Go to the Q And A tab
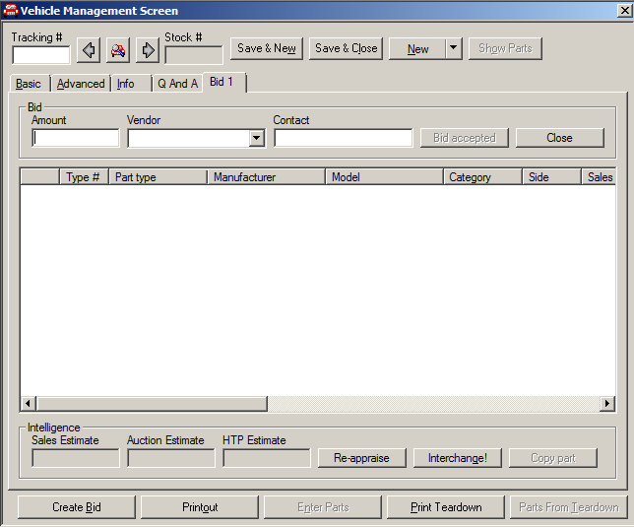 pos(177,84)
